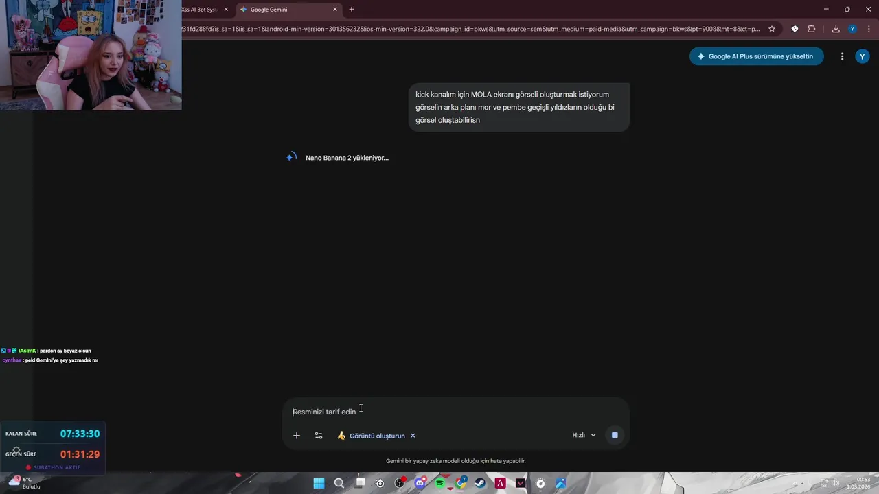879x494 pixels.
Task: Click Google AI Plus sürümüne yükseltin button
Action: coord(756,56)
